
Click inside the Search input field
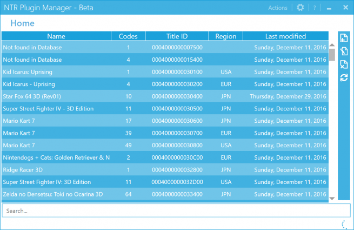(x=168, y=211)
